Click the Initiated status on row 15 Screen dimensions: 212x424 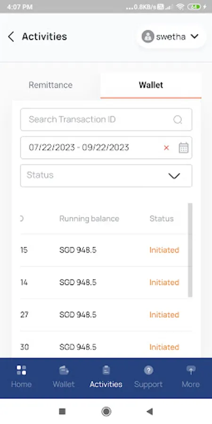point(164,250)
